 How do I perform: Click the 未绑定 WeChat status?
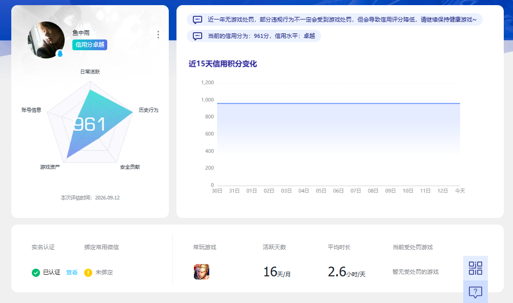[x=104, y=272]
